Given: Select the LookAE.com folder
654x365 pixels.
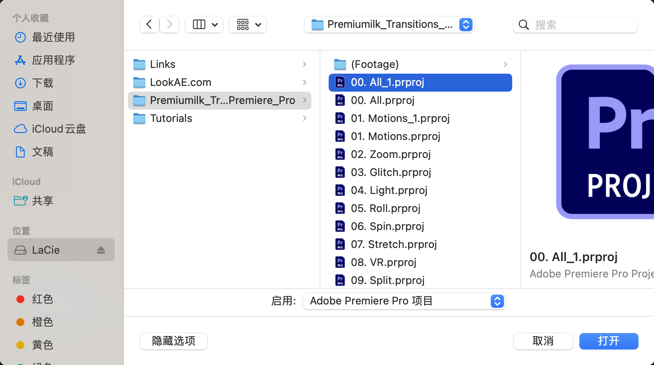Looking at the screenshot, I should (x=180, y=82).
